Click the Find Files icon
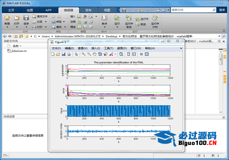229x160 pixels. [34, 16]
